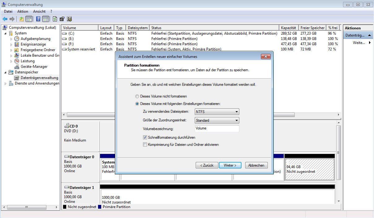374x218 pixels.
Task: Click the Properties toolbar icon
Action: (62, 19)
